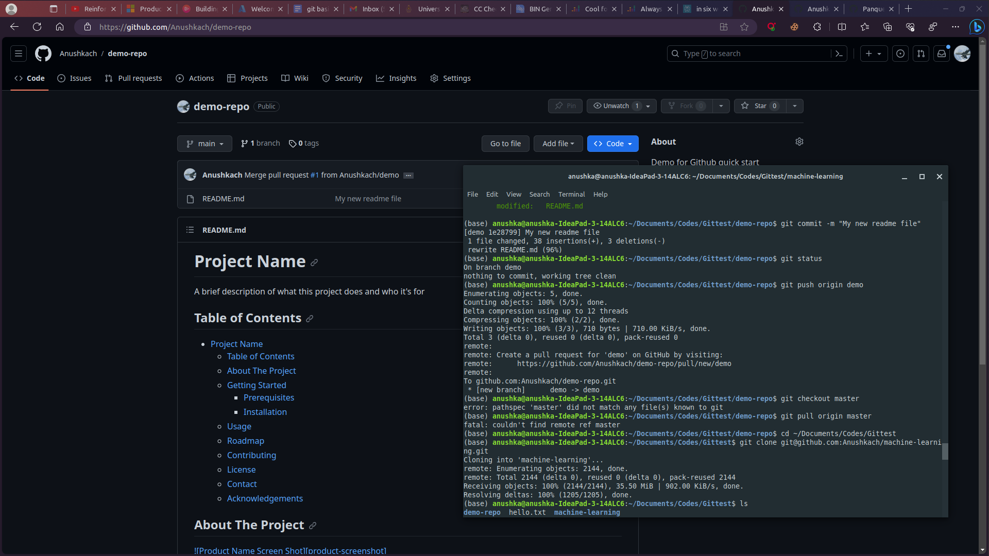
Task: Copy anchor link next to Table of Contents heading
Action: pos(310,319)
